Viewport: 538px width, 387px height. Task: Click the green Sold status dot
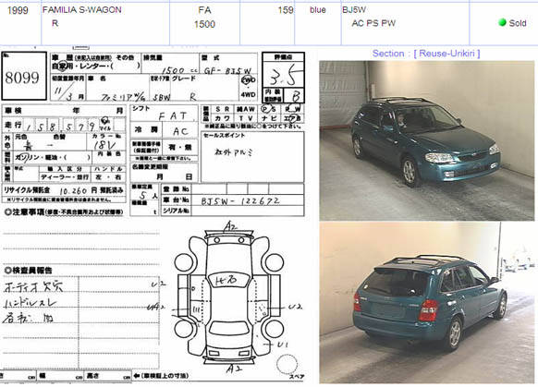tap(502, 22)
